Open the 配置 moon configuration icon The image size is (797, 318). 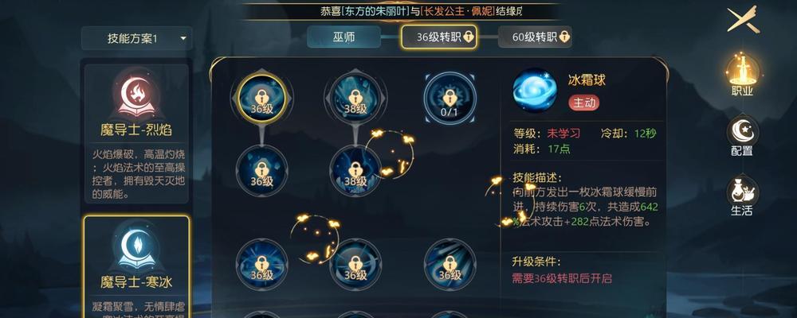(x=742, y=138)
